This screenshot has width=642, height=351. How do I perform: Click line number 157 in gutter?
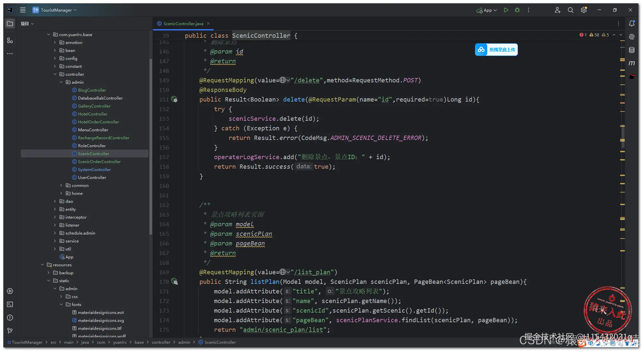164,157
